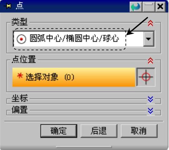Click the 偏置 section label
The height and width of the screenshot is (150, 169).
[x=20, y=110]
